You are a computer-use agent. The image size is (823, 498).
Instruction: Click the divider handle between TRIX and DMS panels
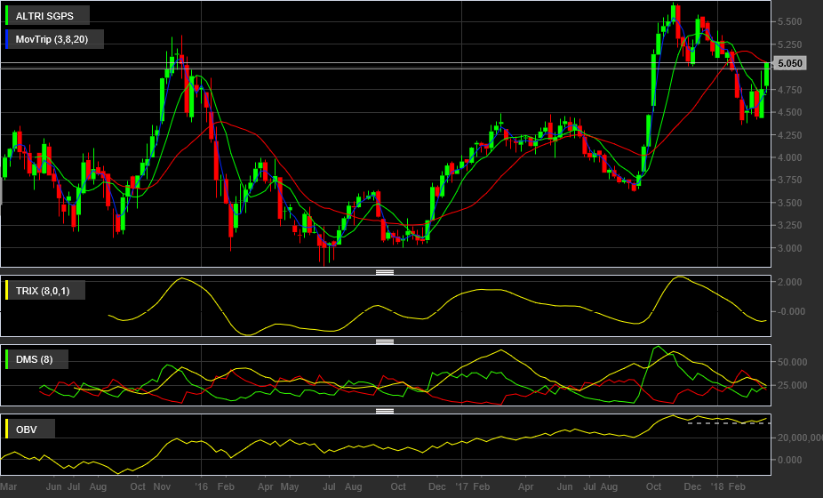385,341
